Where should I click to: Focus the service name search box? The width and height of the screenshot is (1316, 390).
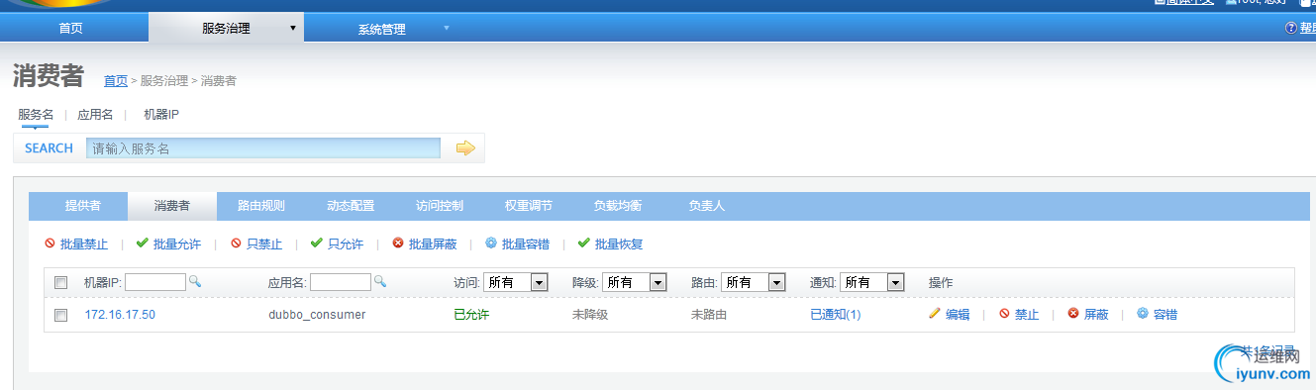(x=263, y=148)
